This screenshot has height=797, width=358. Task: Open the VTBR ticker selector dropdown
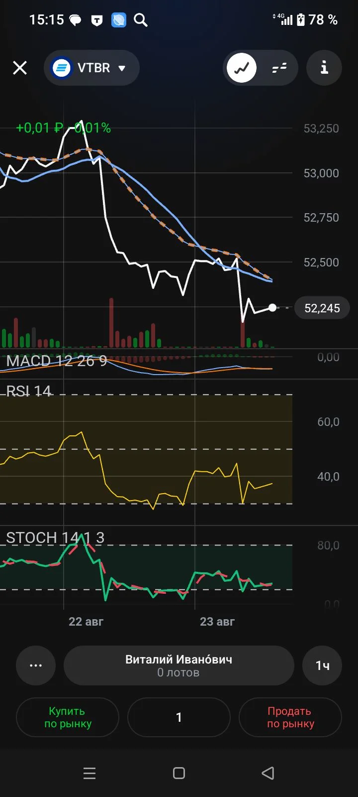[x=92, y=68]
